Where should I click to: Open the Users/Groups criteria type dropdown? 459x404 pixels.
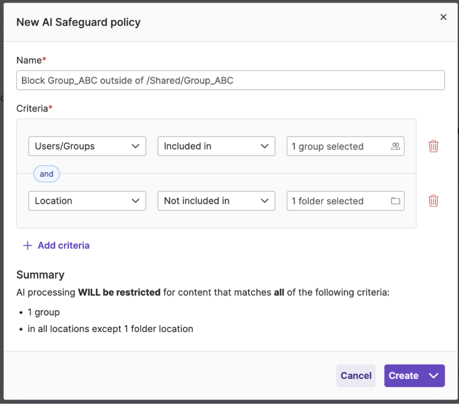tap(87, 146)
